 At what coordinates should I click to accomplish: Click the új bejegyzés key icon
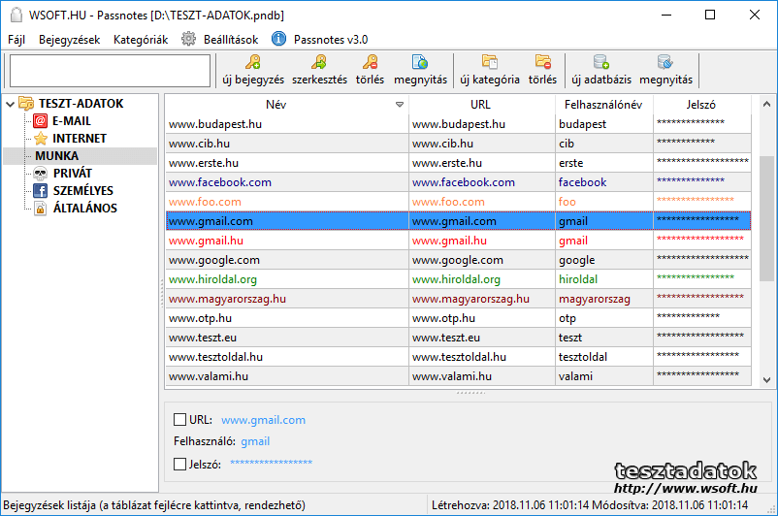[253, 62]
